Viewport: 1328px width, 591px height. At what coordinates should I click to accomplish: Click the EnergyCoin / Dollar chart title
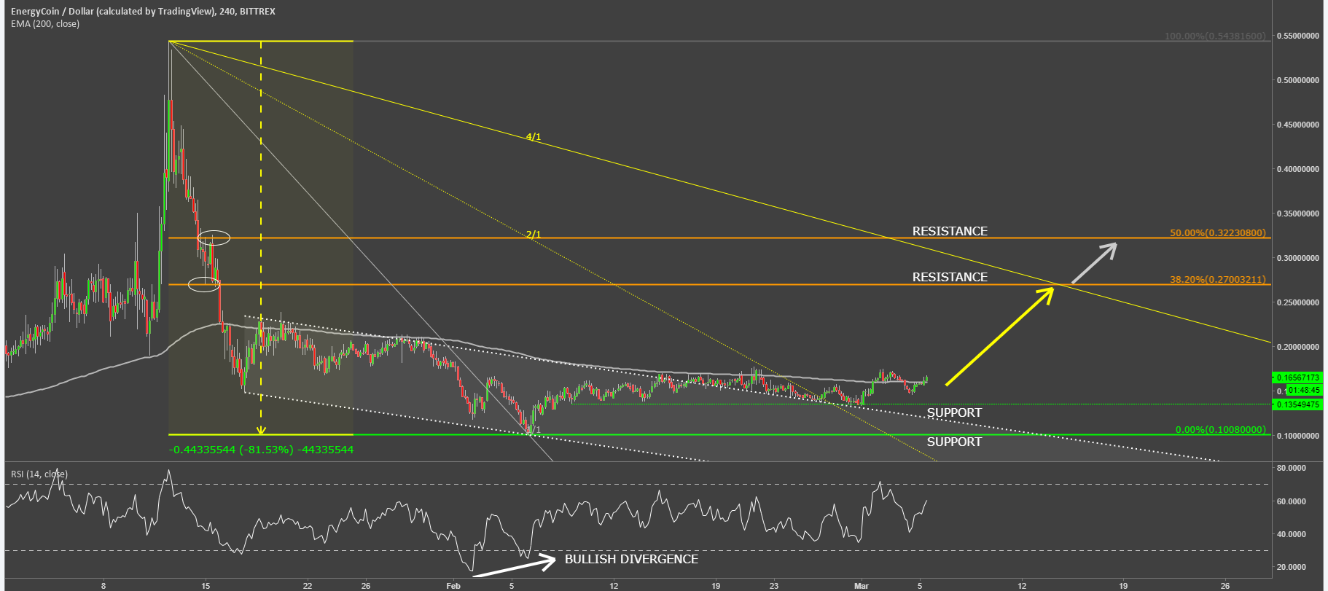(143, 11)
